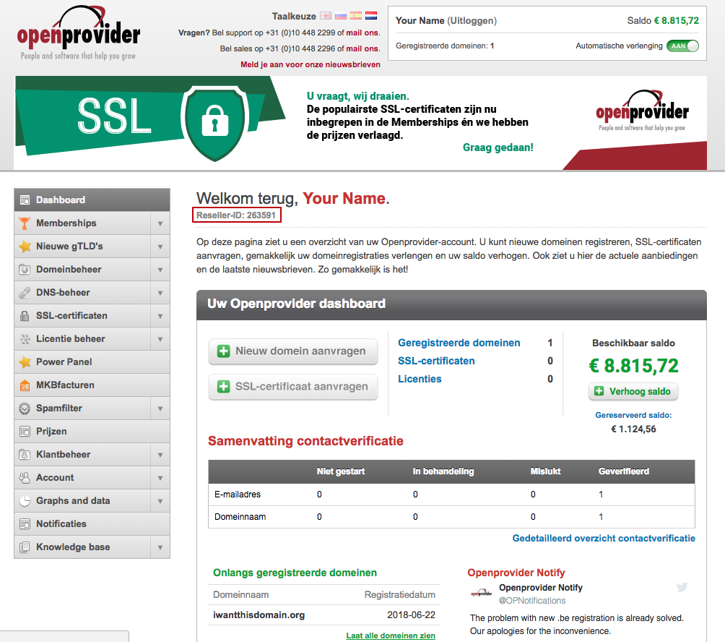Screen dimensions: 725x642
Task: Click the Gereserveerd saldo link
Action: click(x=633, y=415)
